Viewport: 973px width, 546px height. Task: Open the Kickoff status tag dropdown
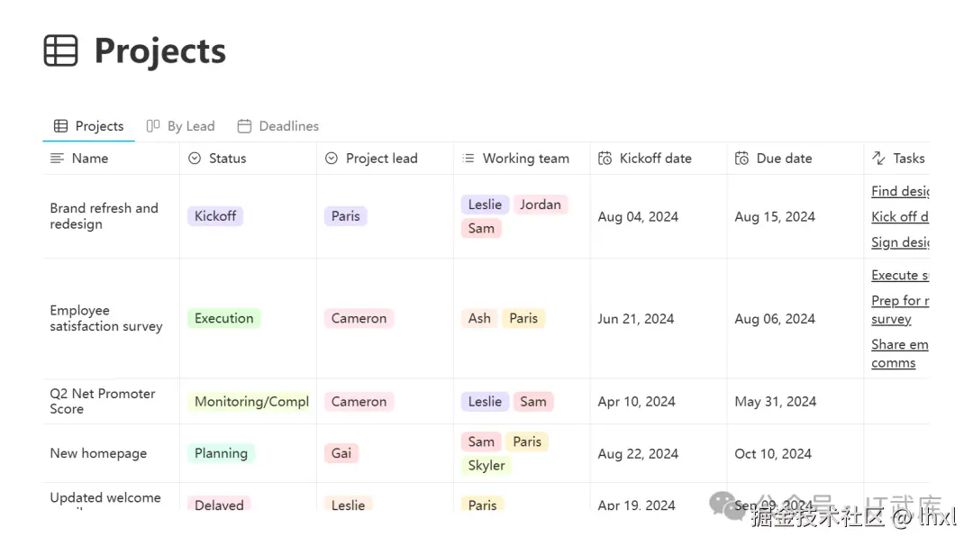tap(215, 216)
